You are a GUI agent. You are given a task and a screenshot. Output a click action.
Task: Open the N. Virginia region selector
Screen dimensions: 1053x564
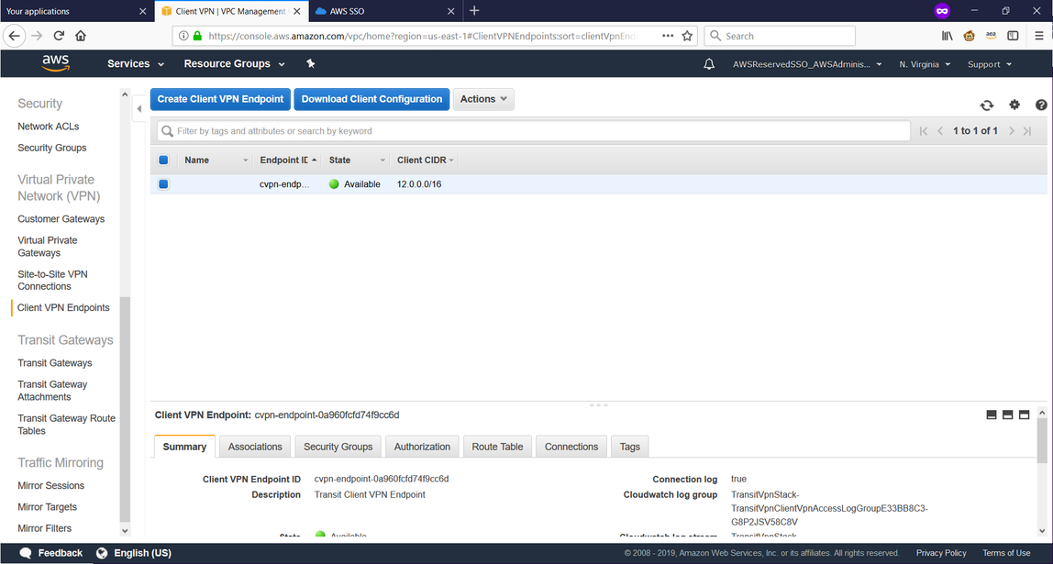925,64
